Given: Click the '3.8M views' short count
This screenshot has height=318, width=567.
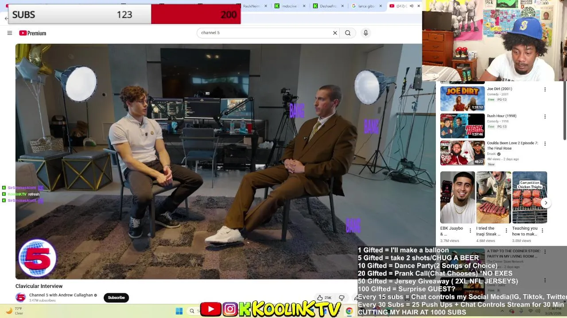Looking at the screenshot, I should (x=521, y=241).
